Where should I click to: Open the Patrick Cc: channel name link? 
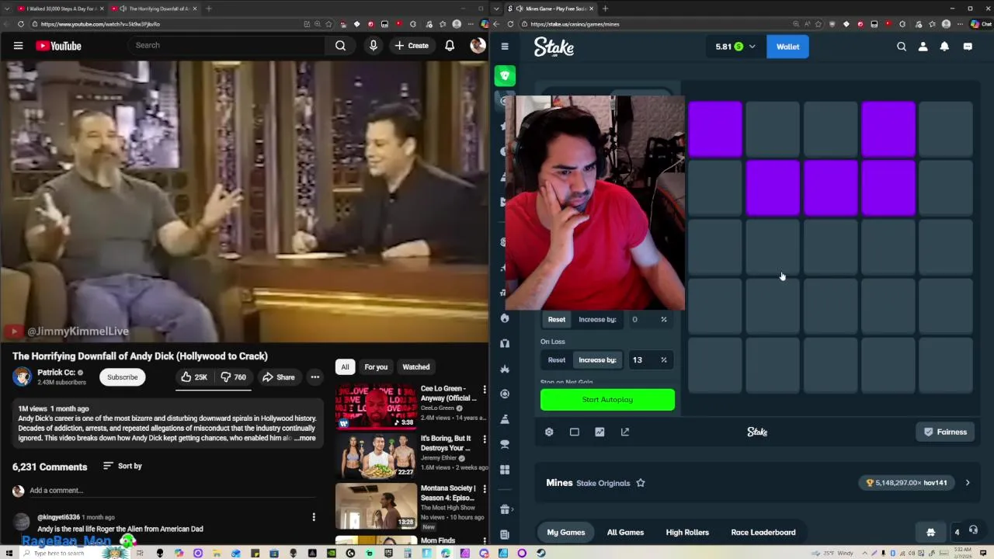point(56,373)
